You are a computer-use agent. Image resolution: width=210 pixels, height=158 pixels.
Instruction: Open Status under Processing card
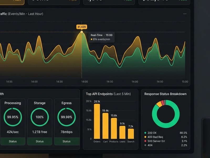pos(13,141)
